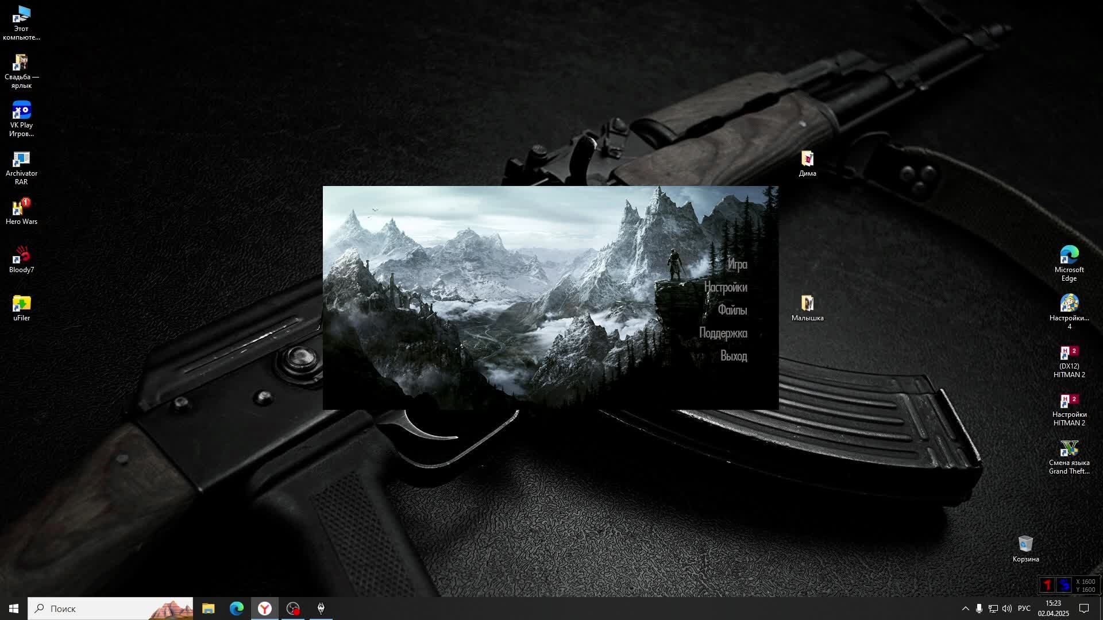Open the volume control in the tray

tap(1007, 609)
